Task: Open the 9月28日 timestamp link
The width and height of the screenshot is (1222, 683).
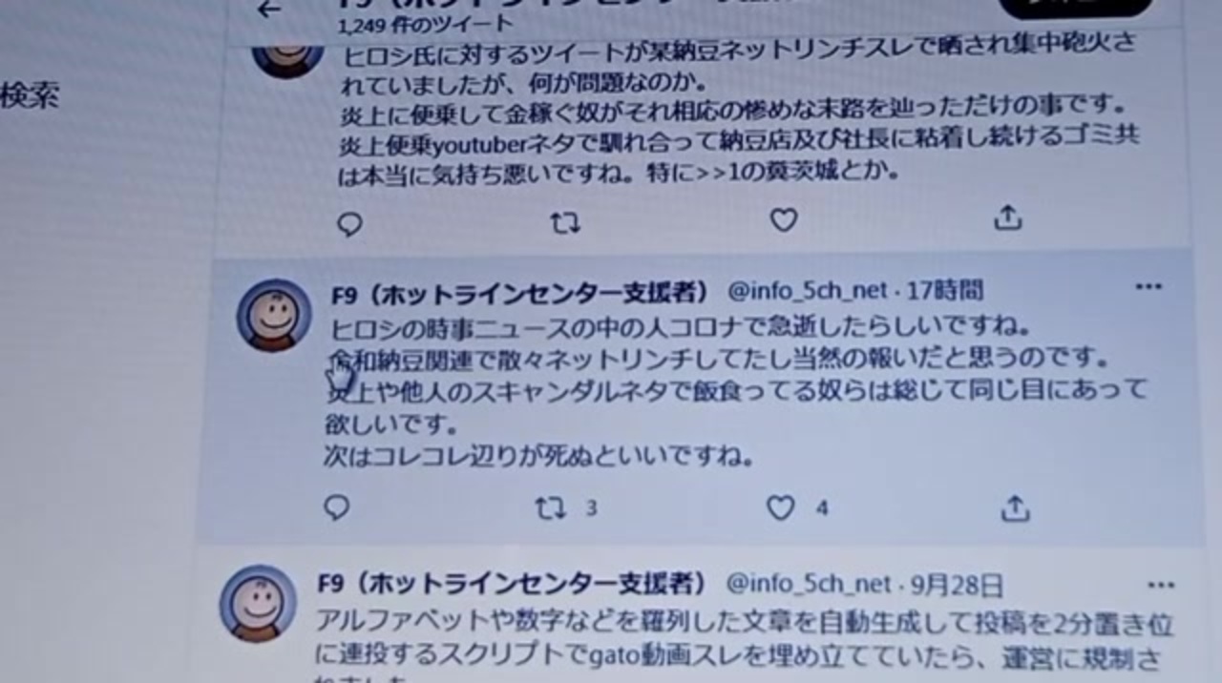Action: pos(957,583)
